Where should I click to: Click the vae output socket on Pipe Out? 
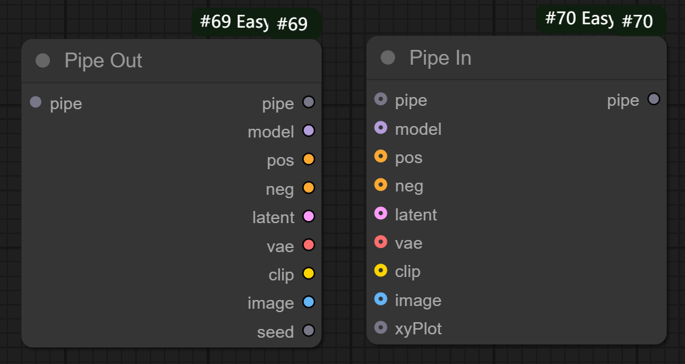pyautogui.click(x=308, y=245)
